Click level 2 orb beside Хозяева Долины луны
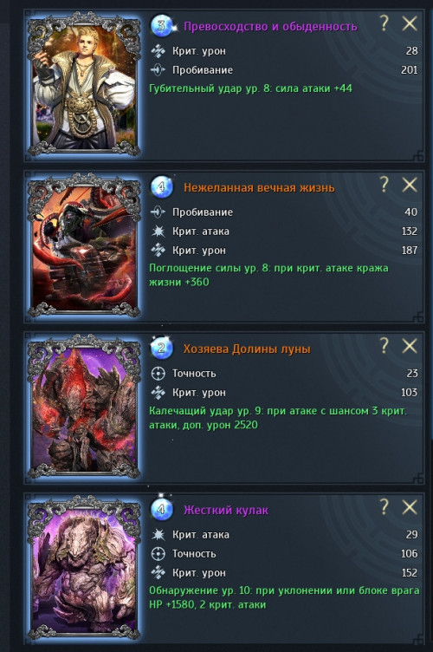This screenshot has height=652, width=433. click(161, 348)
